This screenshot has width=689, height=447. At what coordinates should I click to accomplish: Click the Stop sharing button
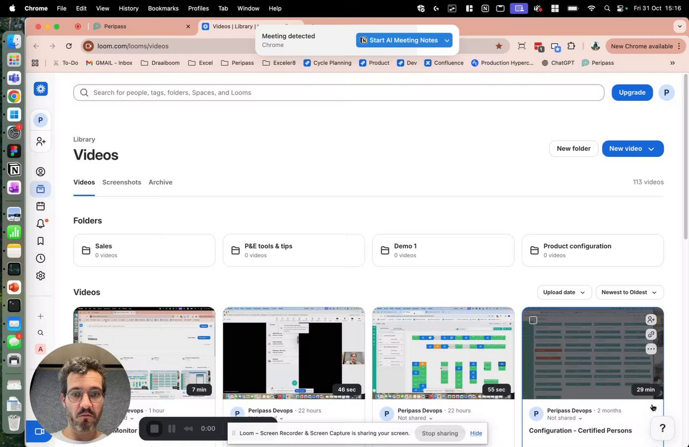[440, 433]
